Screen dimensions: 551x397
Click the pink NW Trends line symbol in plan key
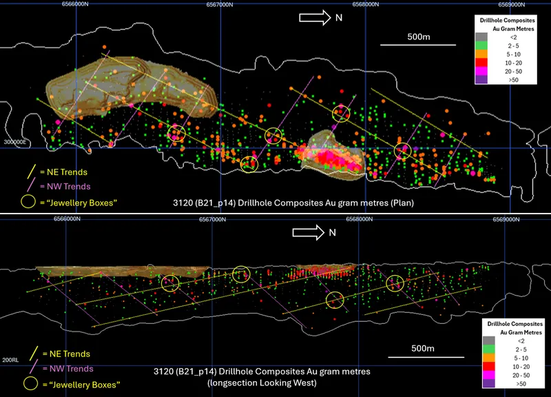click(32, 185)
